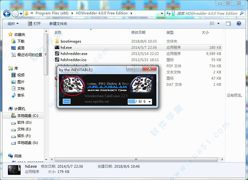Screen dimensions: 248x180
Task: Sort by the 类型 column header
Action: (x=170, y=33)
